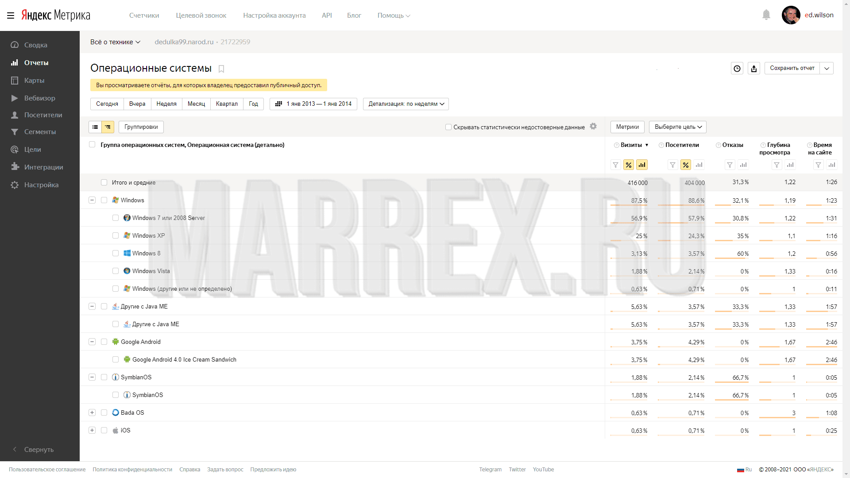
Task: Open date range 1 янв 2013 — 1 янв 2014
Action: click(313, 104)
